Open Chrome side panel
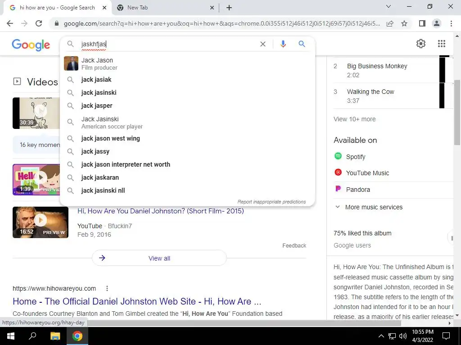 (422, 23)
